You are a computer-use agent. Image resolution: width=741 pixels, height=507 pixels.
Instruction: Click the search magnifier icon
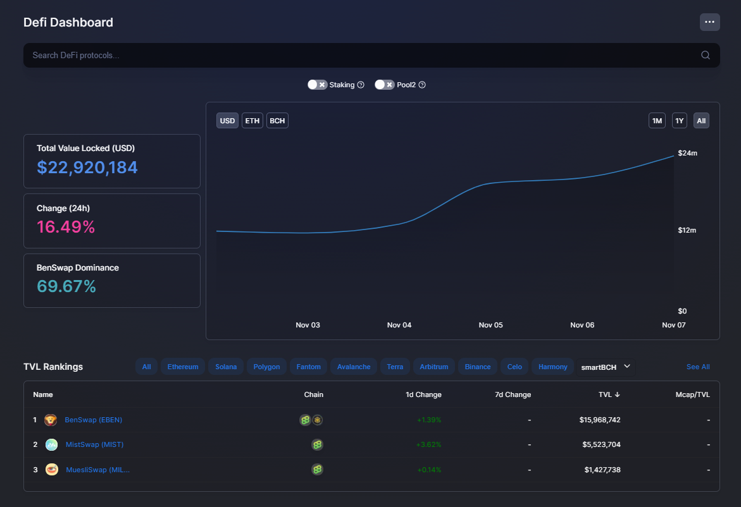pyautogui.click(x=705, y=55)
